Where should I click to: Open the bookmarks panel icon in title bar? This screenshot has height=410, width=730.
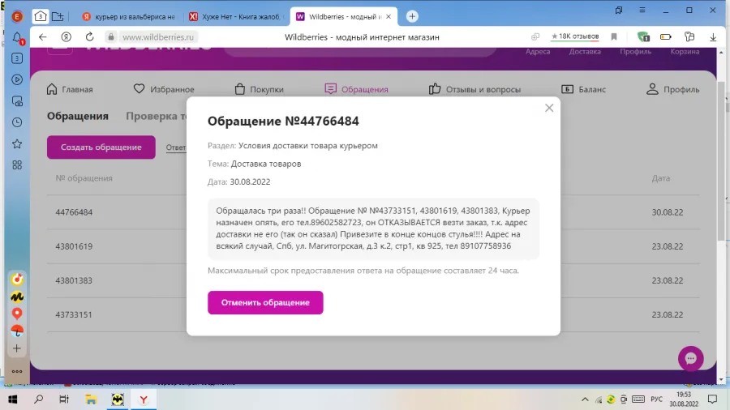click(619, 10)
